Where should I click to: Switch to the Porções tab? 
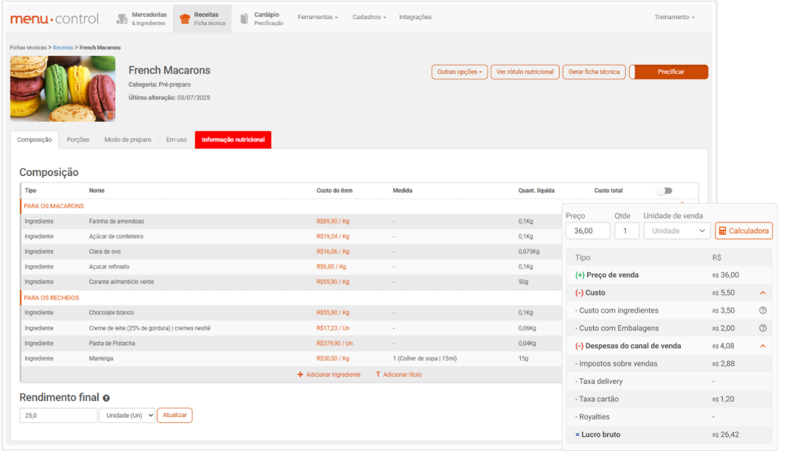[x=78, y=140]
